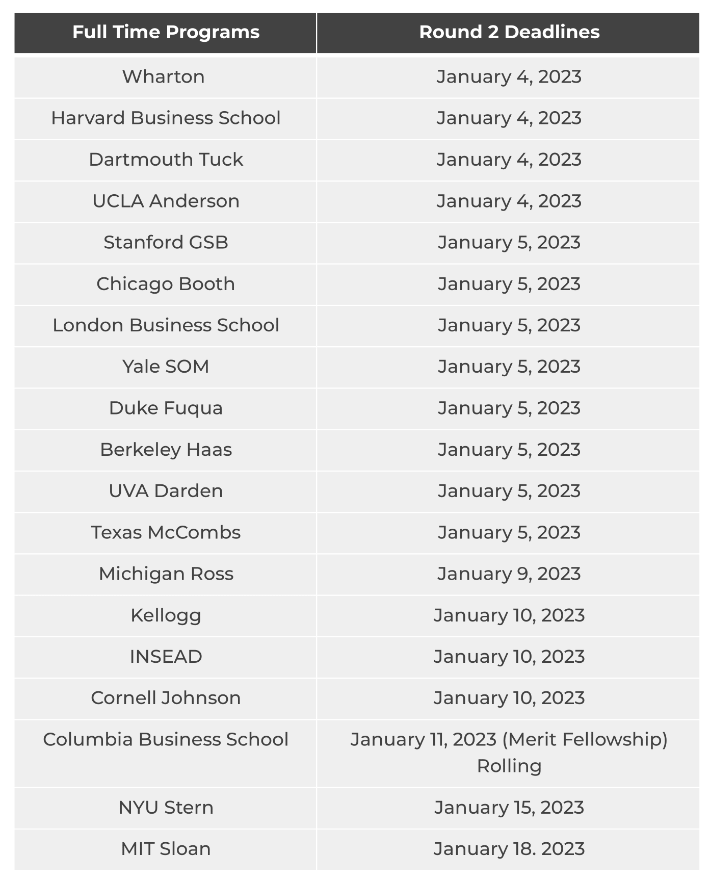Viewport: 710px width, 881px height.
Task: Click the Round 2 Deadlines column header
Action: tap(509, 32)
